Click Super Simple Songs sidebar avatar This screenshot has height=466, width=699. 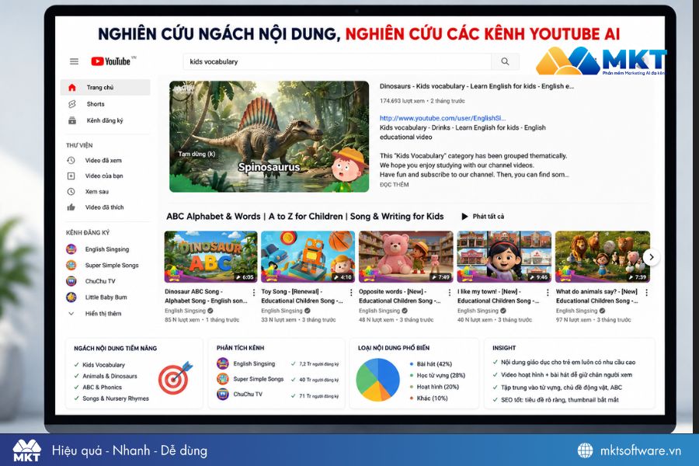(x=71, y=265)
